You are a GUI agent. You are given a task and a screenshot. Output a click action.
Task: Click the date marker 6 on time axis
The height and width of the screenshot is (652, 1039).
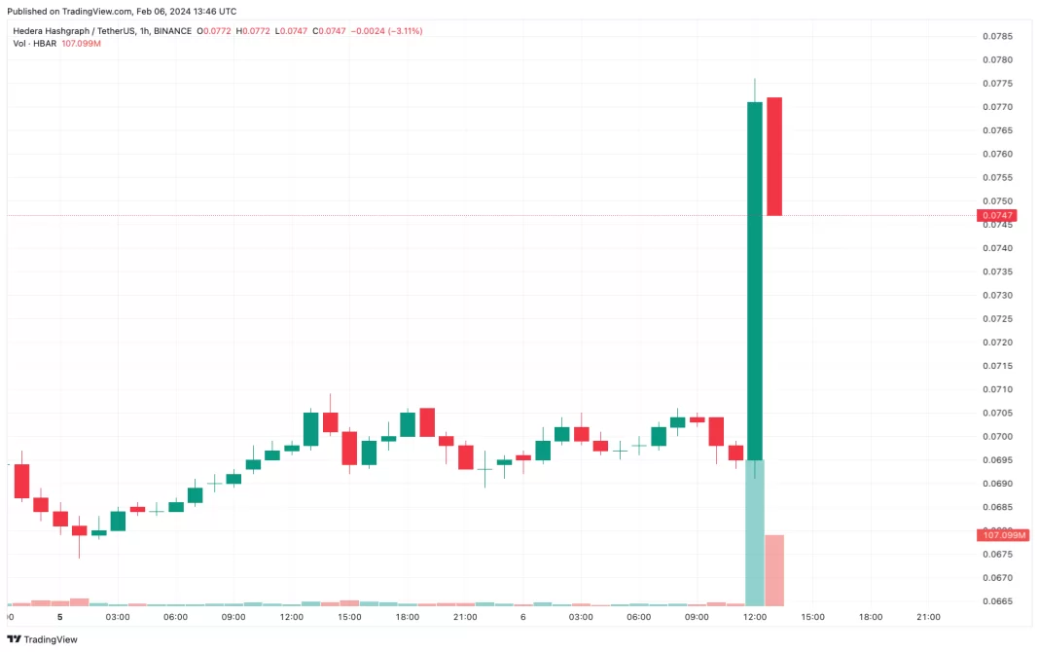click(523, 617)
